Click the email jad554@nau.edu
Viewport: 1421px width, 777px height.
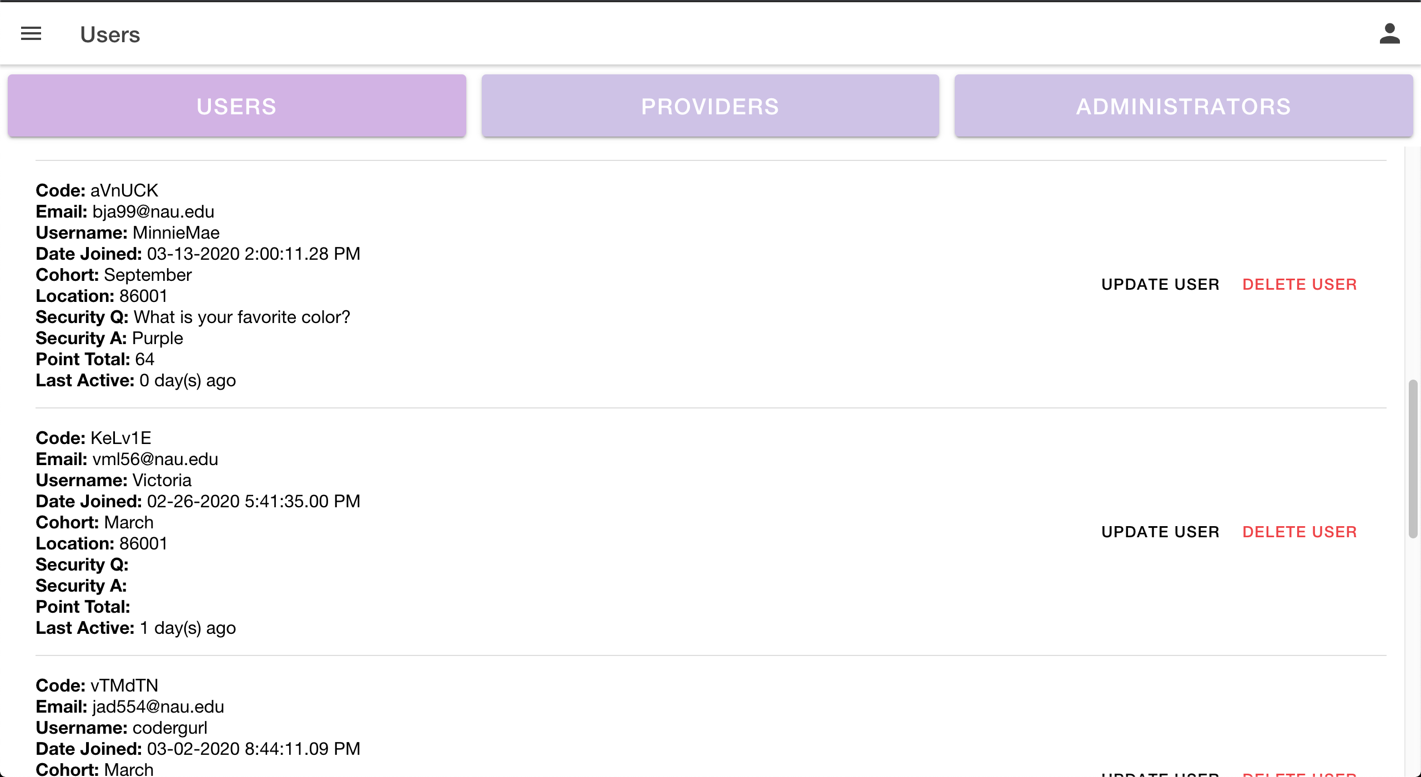coord(158,707)
